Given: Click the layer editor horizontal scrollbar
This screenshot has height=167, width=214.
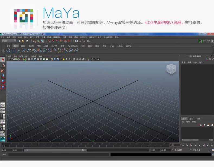Looking at the screenshot, I should click(191, 140).
